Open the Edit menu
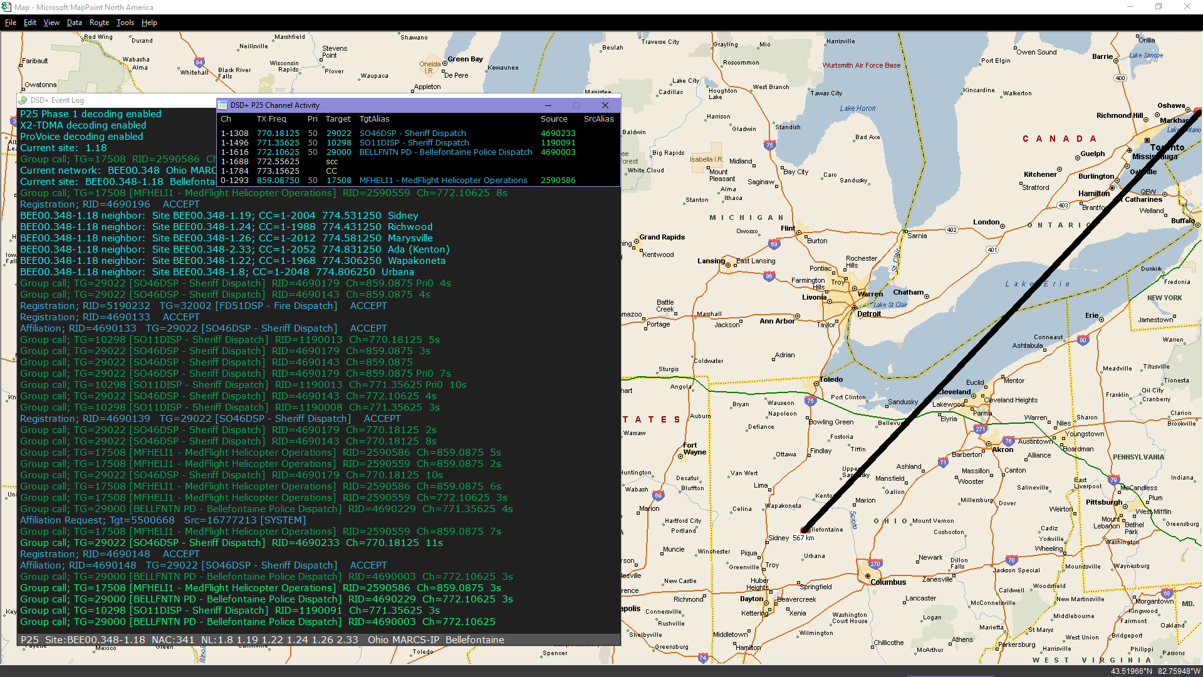The image size is (1203, 677). click(x=30, y=23)
